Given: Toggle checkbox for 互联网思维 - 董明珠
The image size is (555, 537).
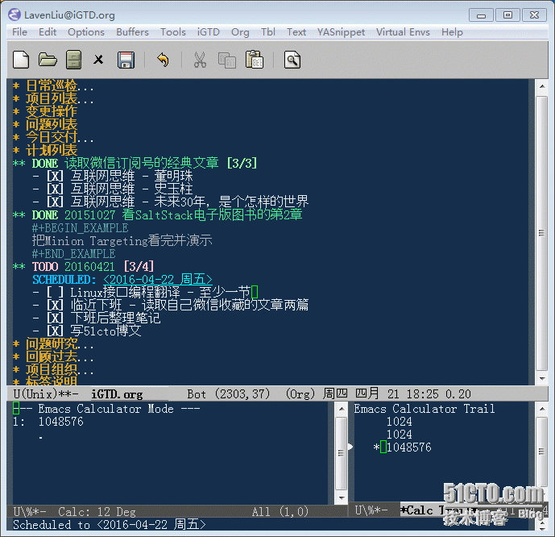Looking at the screenshot, I should [x=55, y=176].
